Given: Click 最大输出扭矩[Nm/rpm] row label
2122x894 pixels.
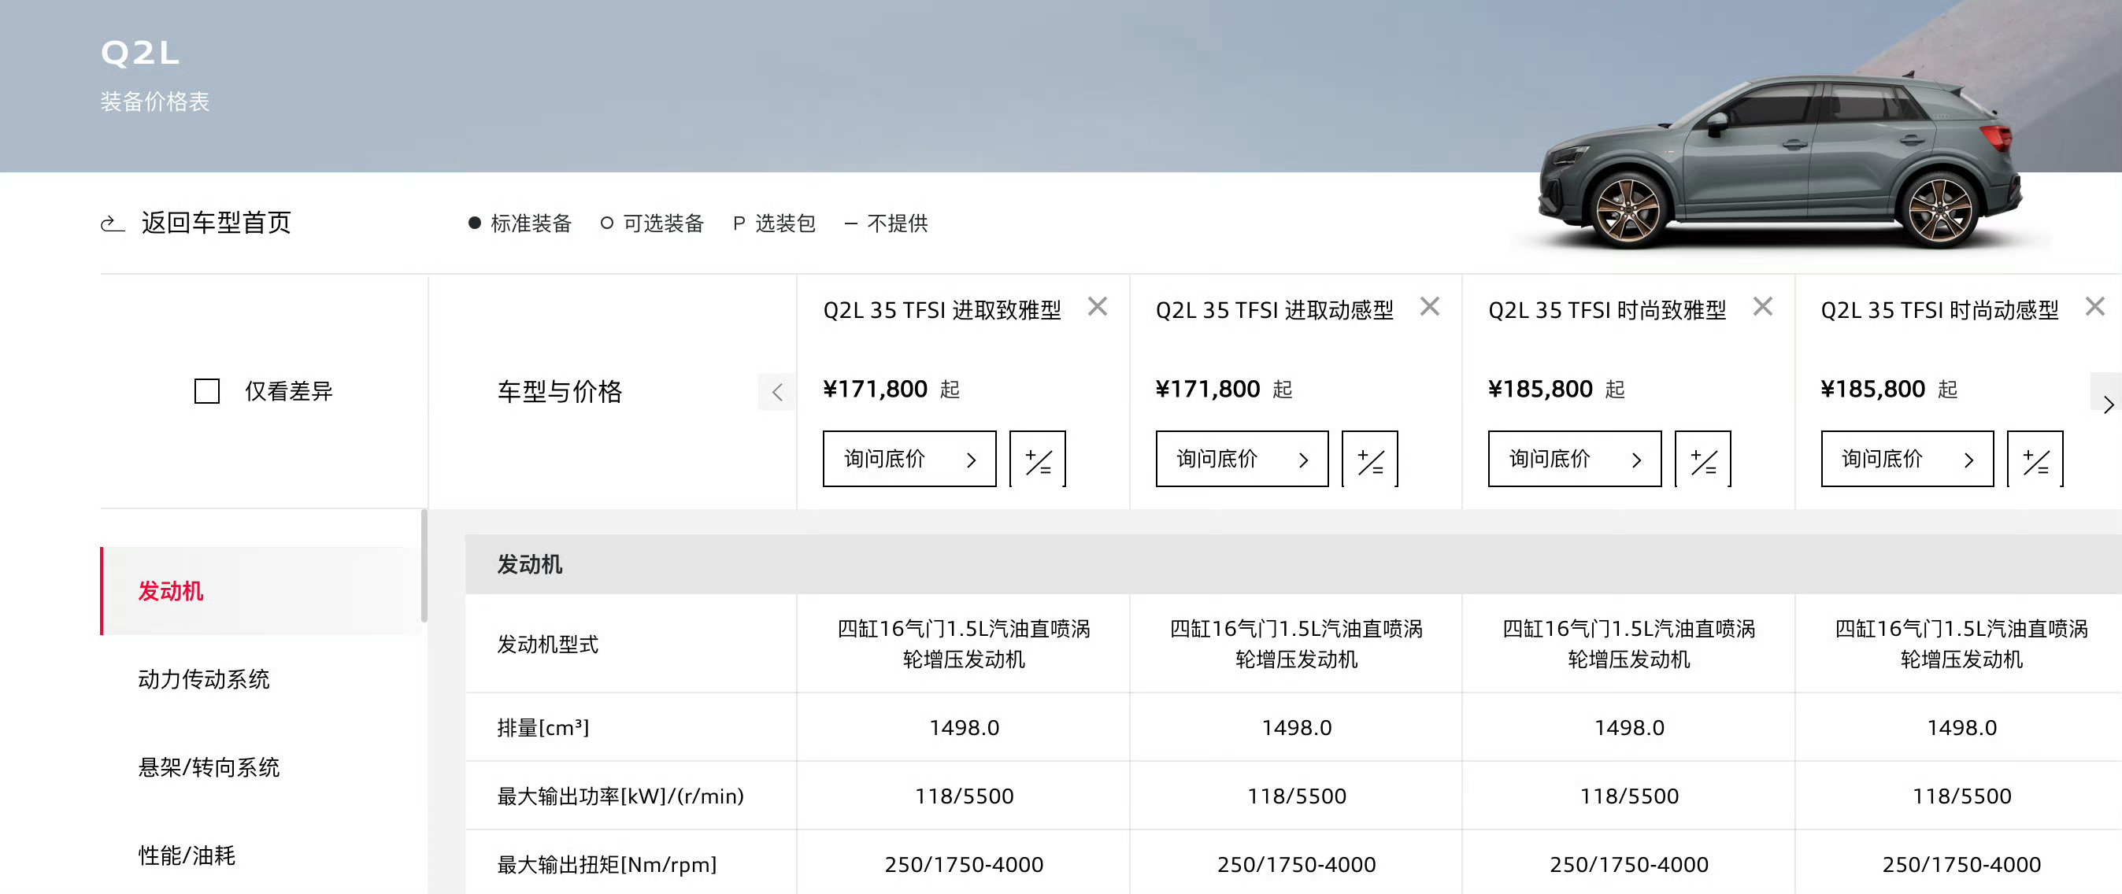Looking at the screenshot, I should (x=607, y=864).
